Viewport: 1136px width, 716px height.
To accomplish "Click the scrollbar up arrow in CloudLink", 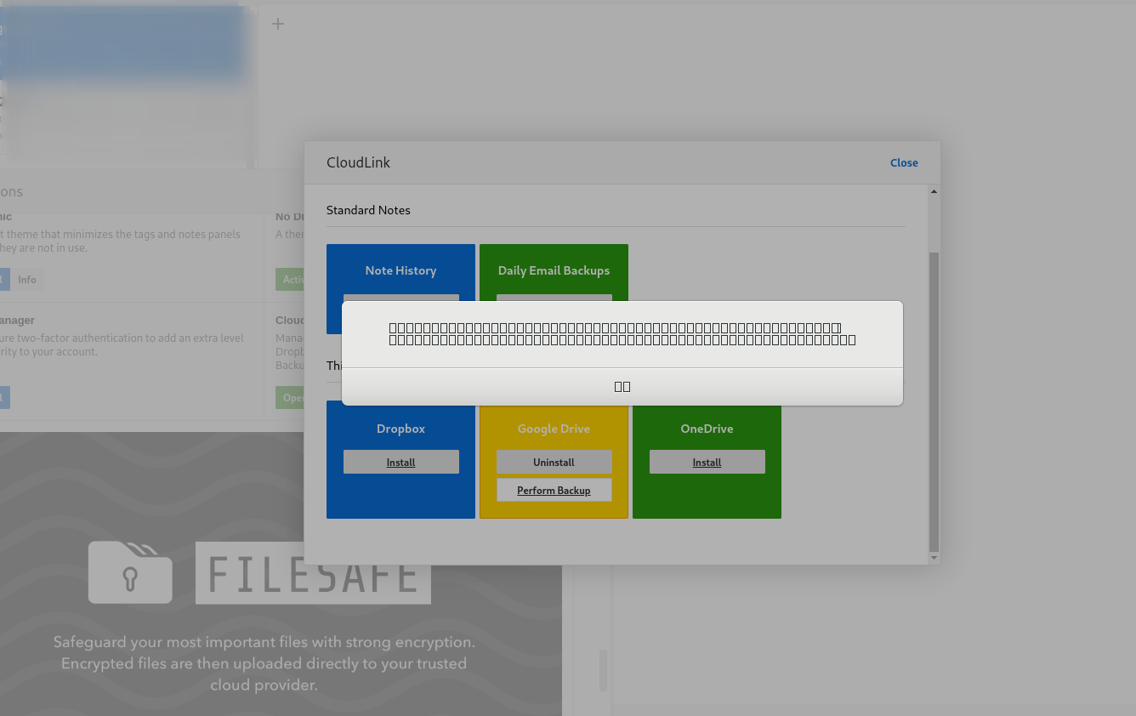I will (934, 191).
